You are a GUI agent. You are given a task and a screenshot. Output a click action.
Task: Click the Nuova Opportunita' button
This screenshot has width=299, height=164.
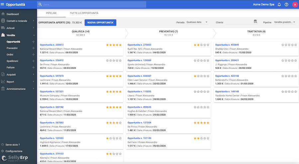(100, 23)
